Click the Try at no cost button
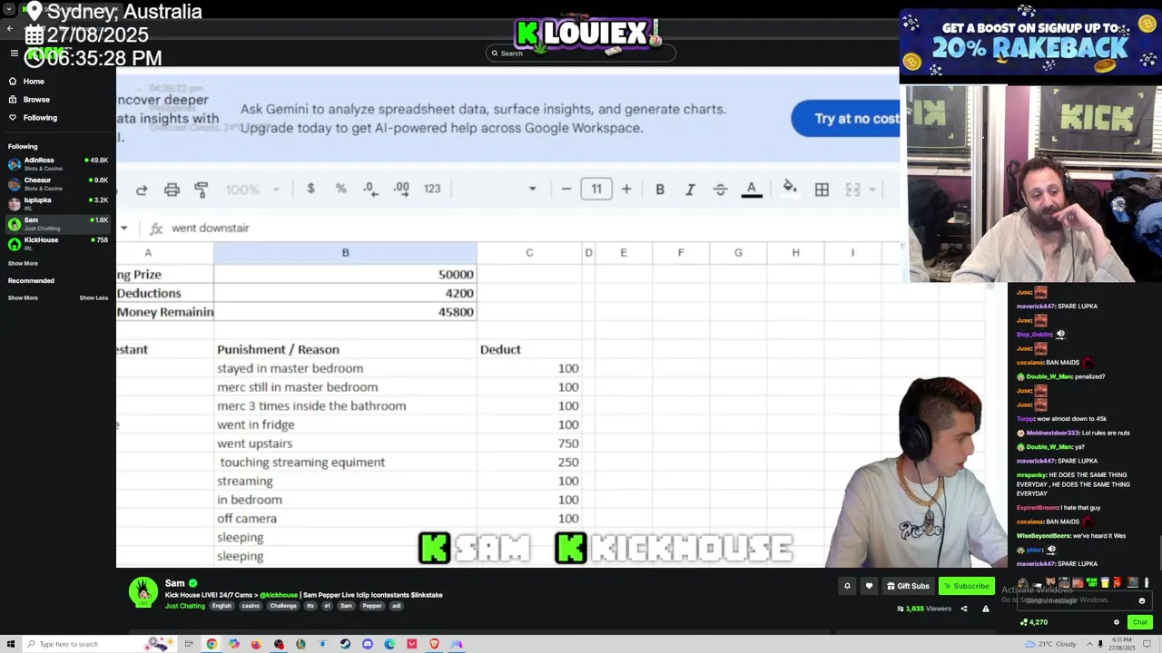 pos(846,119)
